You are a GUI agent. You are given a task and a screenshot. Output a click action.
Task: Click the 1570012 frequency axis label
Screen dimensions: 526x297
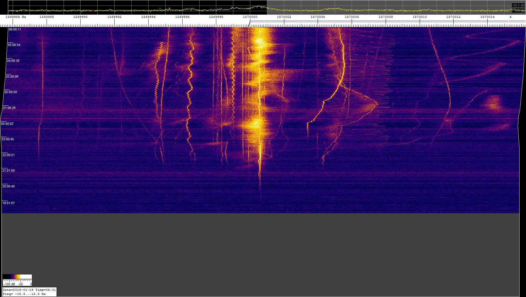pos(453,17)
